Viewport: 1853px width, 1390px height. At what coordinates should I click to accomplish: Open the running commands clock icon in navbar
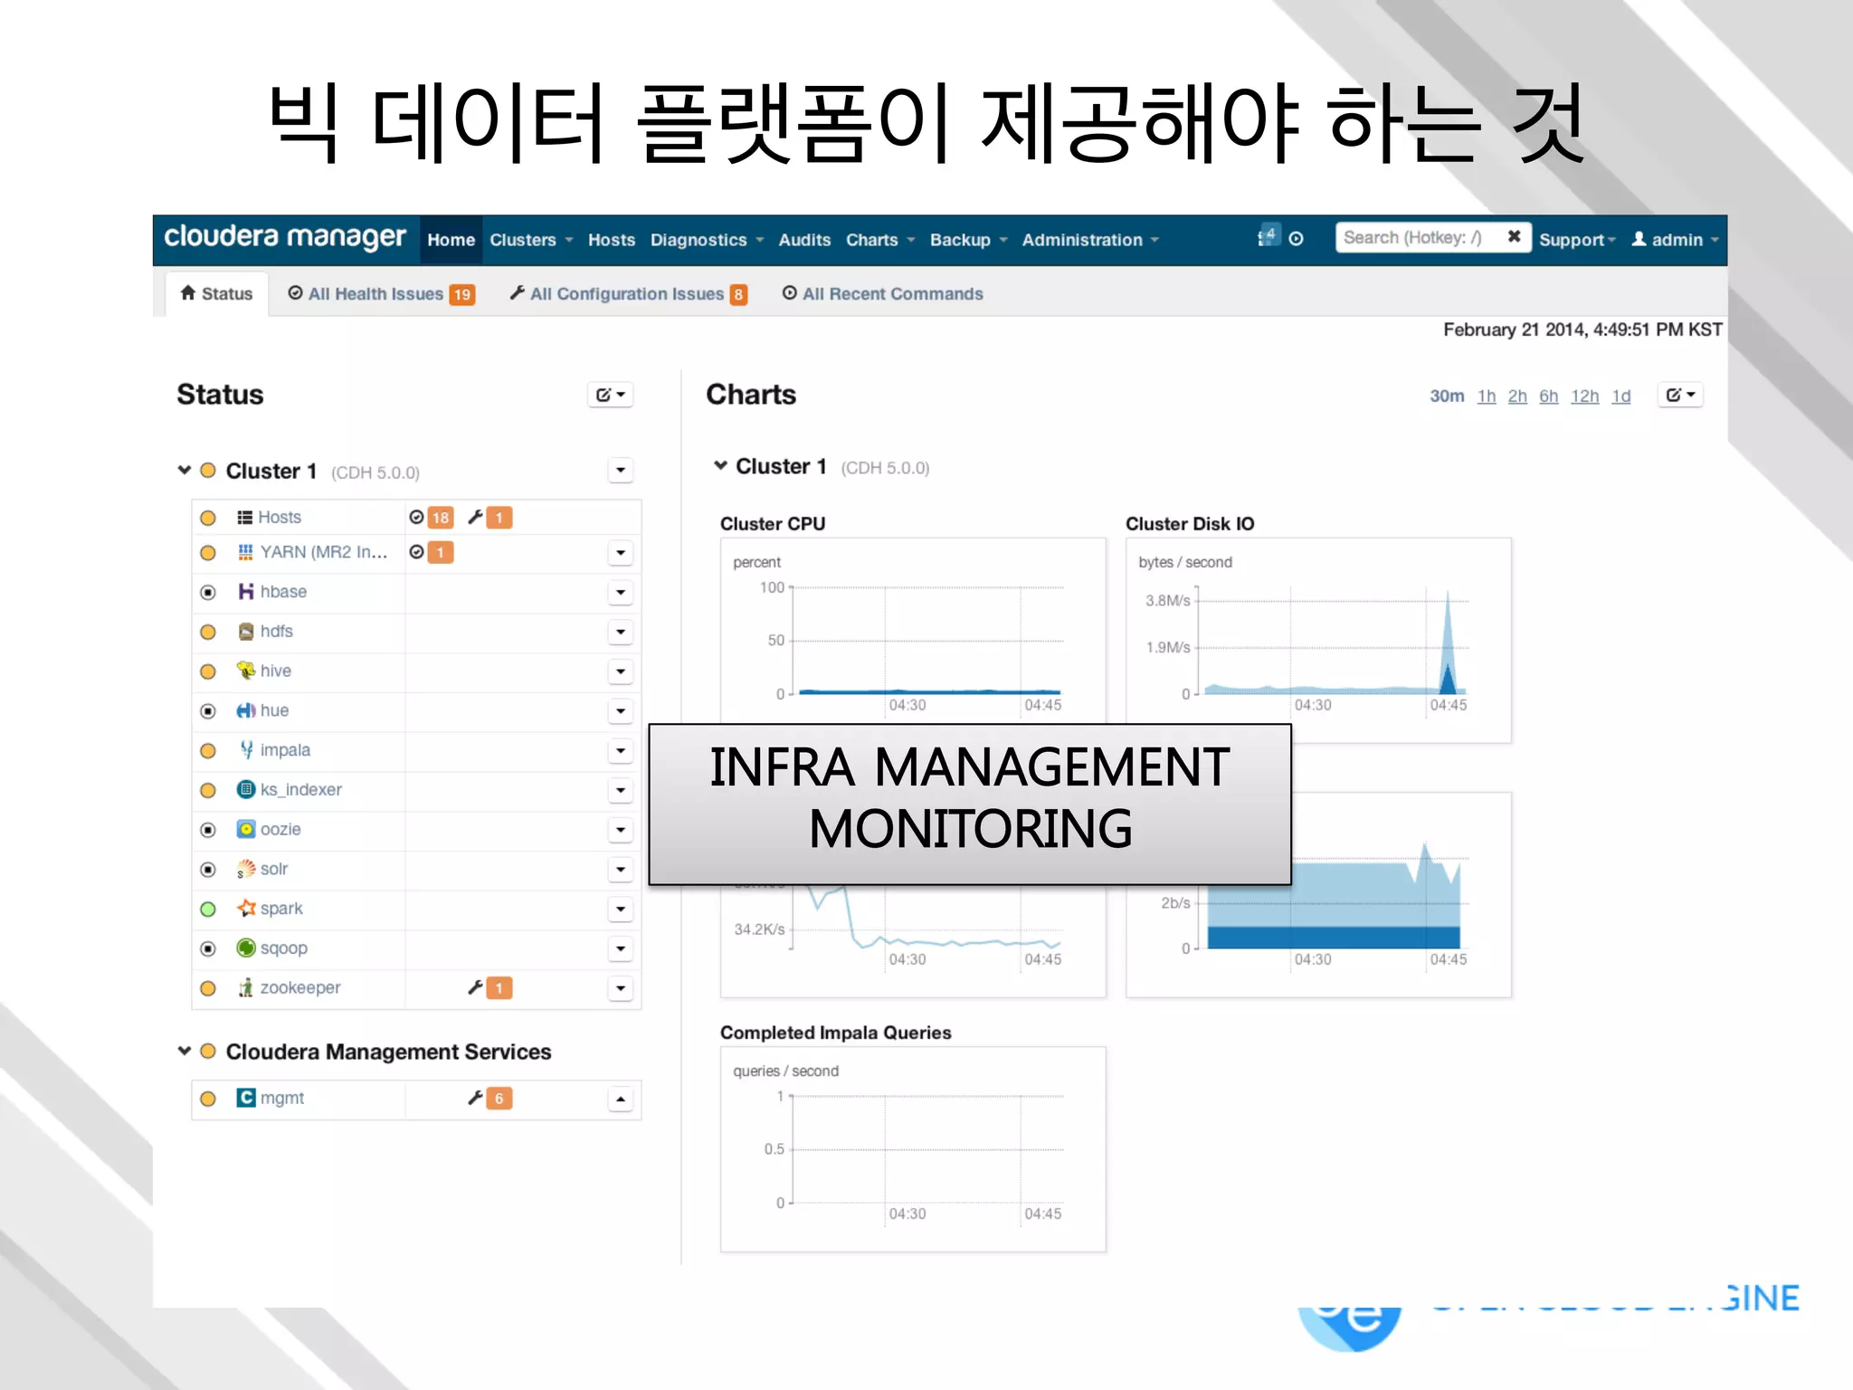click(x=1297, y=239)
